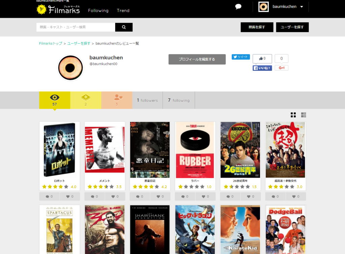
Task: Open the Rubber movie poster
Action: 195,150
